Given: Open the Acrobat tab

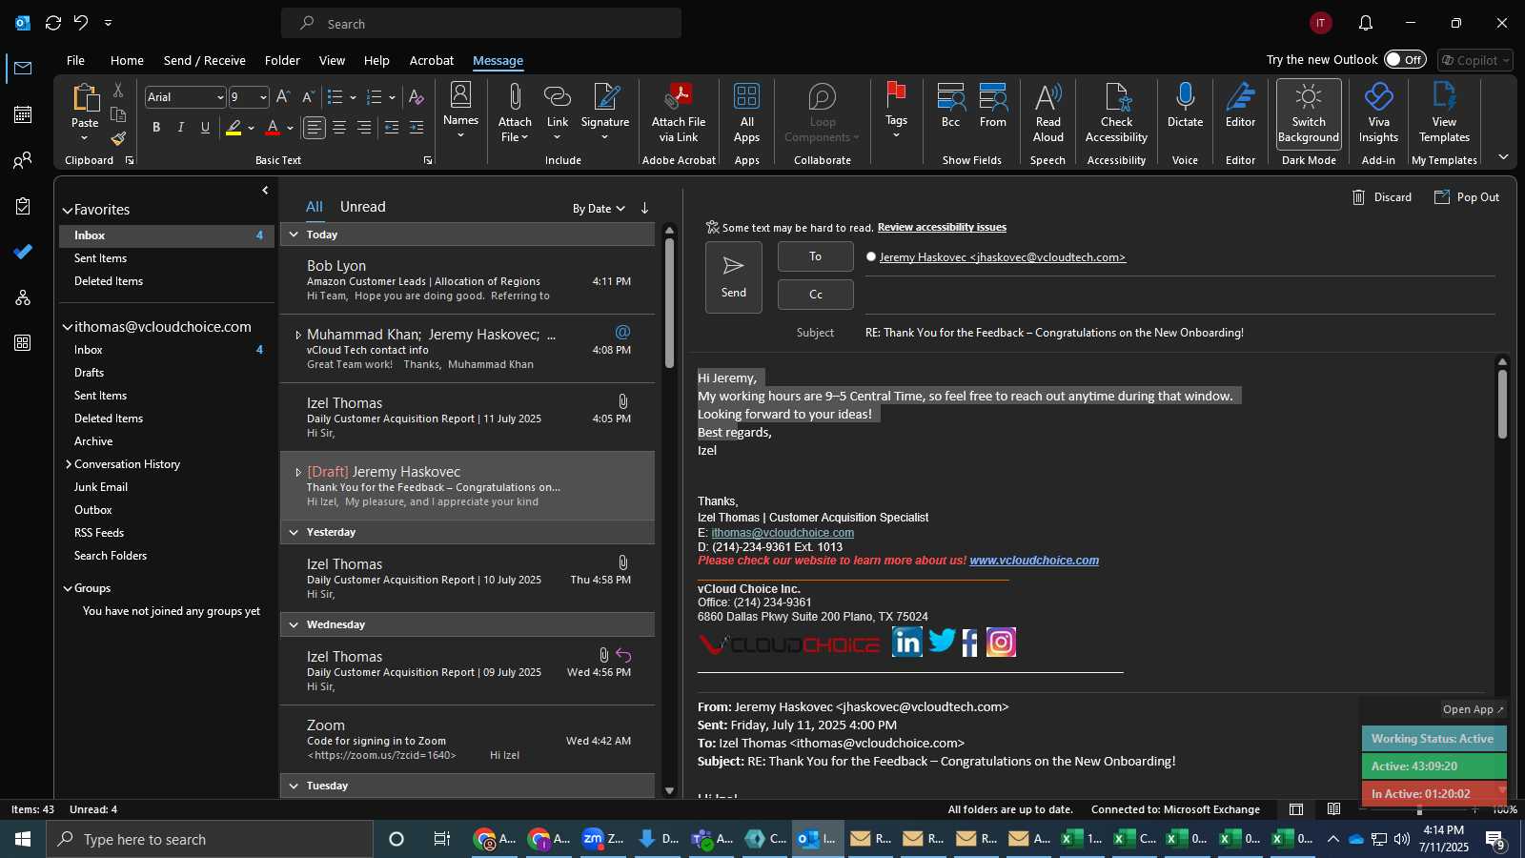Looking at the screenshot, I should (431, 60).
